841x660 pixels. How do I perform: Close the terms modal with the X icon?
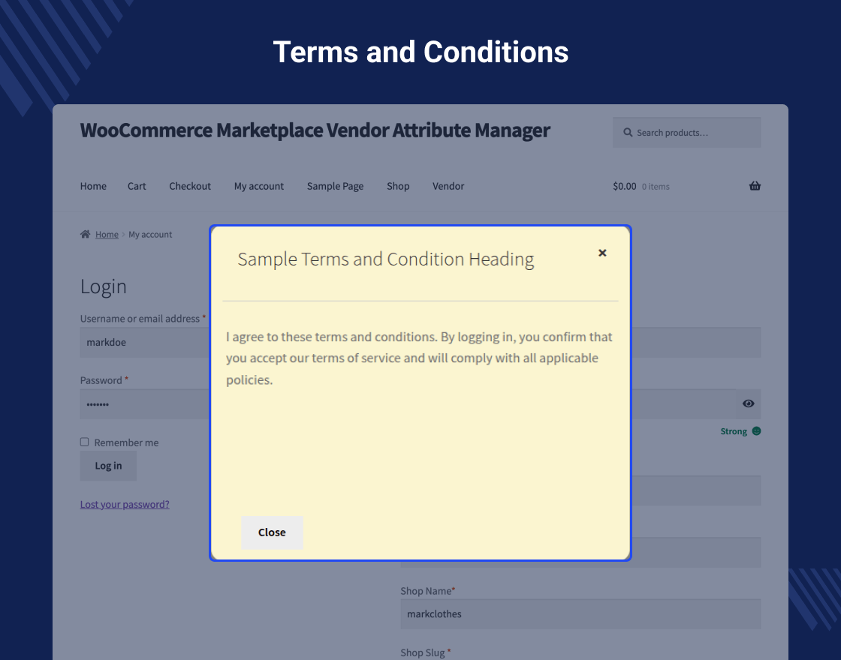602,253
